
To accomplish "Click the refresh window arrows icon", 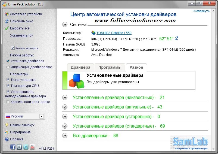I will point(7,21).
